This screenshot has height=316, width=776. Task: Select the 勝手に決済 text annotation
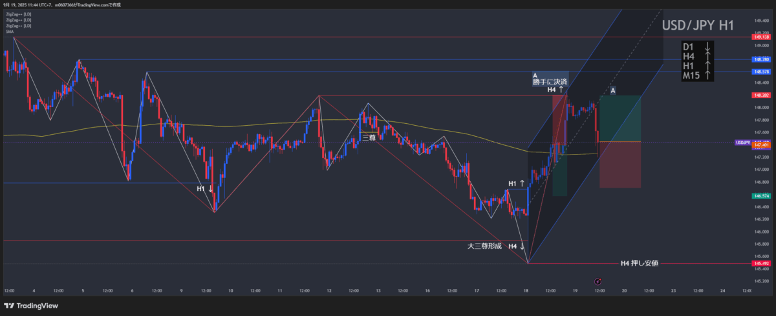point(550,82)
